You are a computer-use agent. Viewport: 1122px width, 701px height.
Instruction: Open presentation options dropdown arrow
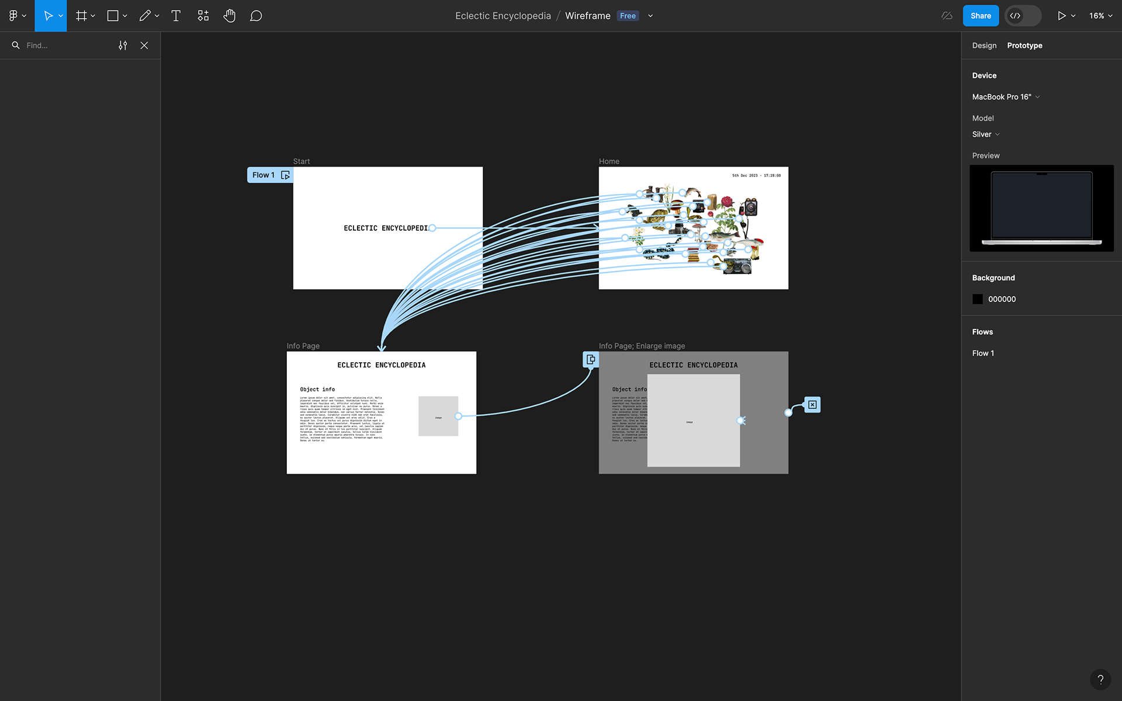1073,16
